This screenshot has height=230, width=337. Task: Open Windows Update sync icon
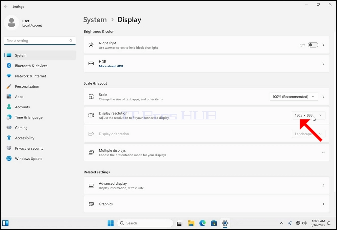pyautogui.click(x=9, y=158)
